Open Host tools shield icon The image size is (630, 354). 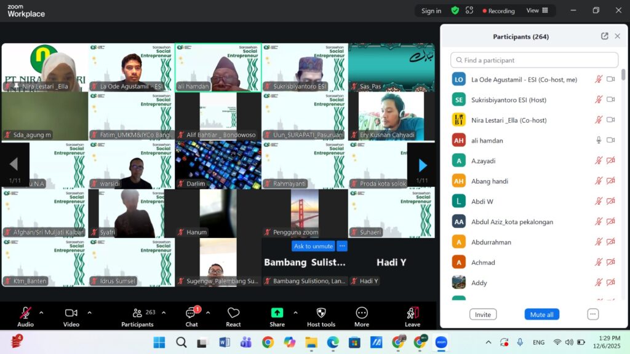[321, 316]
